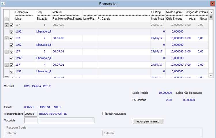
Task: Click the grid scrollbar up arrow
Action: click(x=211, y=12)
